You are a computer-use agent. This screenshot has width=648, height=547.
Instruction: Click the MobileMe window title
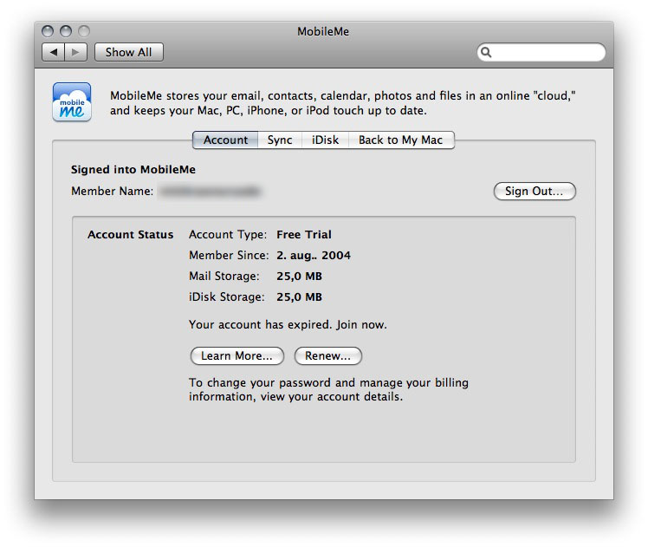click(x=323, y=31)
